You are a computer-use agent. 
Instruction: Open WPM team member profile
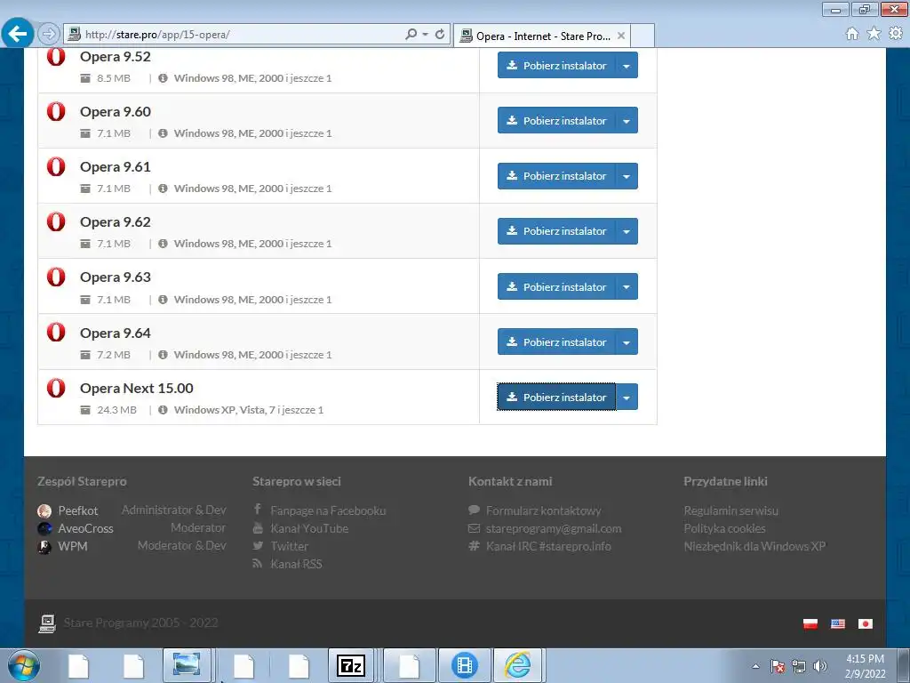[73, 546]
